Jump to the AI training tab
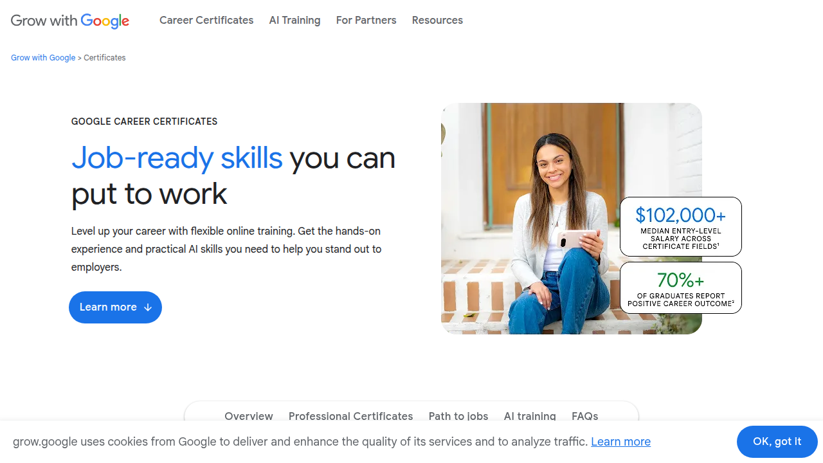Viewport: 823px width, 463px height. (x=530, y=416)
